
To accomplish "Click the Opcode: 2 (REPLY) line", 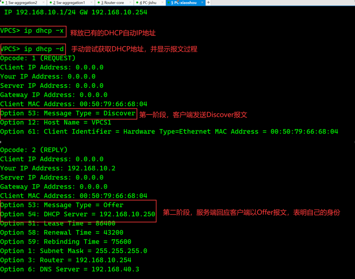I will tap(34, 150).
